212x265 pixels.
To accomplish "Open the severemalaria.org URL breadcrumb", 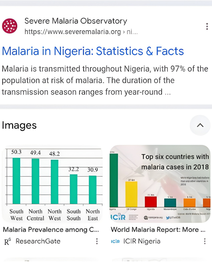I will [x=81, y=32].
